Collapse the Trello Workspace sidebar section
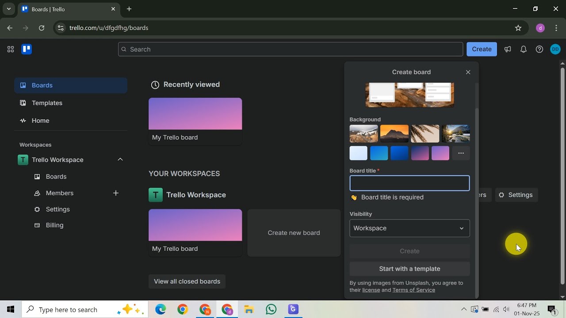The width and height of the screenshot is (566, 318). click(120, 159)
